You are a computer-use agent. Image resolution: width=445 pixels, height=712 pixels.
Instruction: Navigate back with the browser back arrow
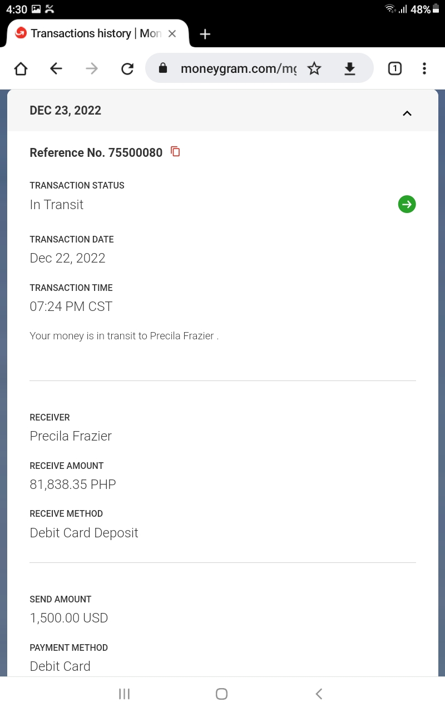tap(56, 68)
